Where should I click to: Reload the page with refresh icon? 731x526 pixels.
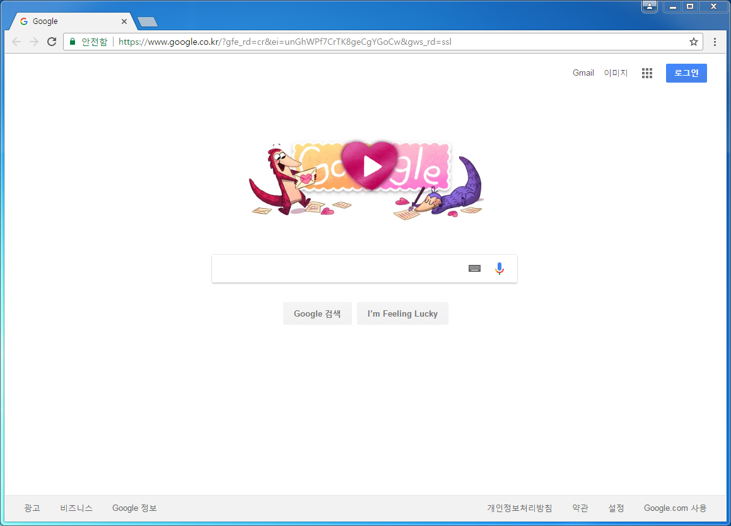click(52, 42)
